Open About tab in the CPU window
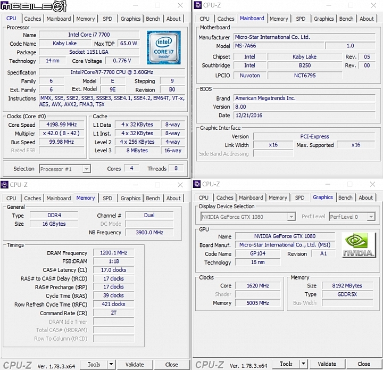This screenshot has height=370, width=383. point(173,19)
